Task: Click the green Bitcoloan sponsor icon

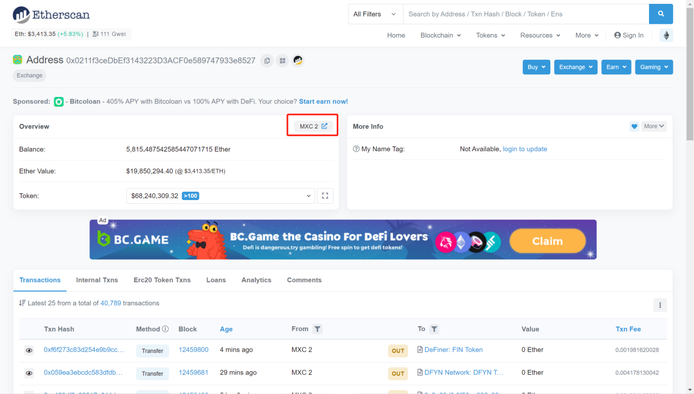Action: pos(59,101)
